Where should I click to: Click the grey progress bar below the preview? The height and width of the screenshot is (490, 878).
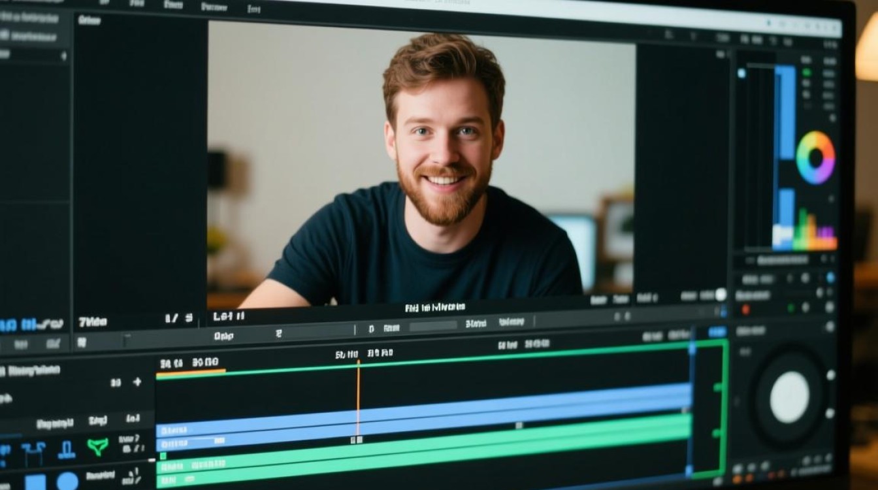coord(433,325)
